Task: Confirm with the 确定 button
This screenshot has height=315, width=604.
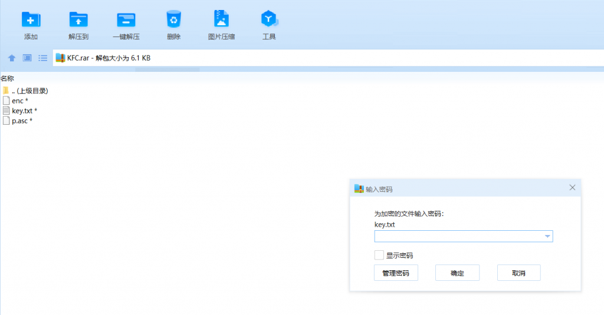Action: coord(457,273)
